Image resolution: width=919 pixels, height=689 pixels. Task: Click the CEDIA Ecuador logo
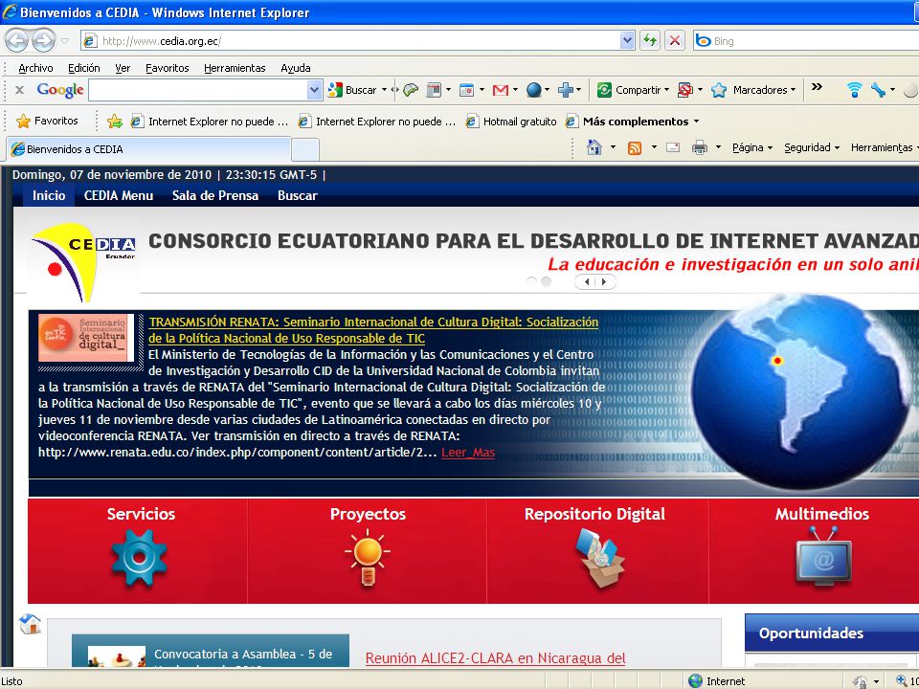tap(84, 262)
